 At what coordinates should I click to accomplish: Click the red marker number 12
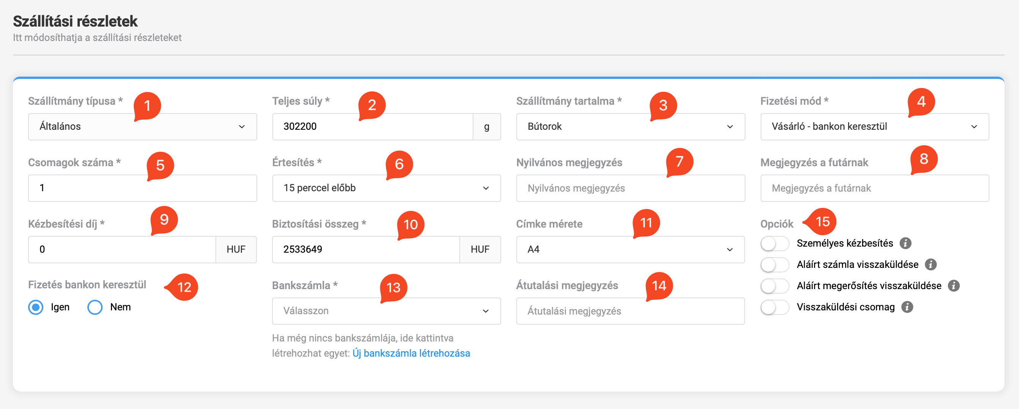(x=184, y=287)
